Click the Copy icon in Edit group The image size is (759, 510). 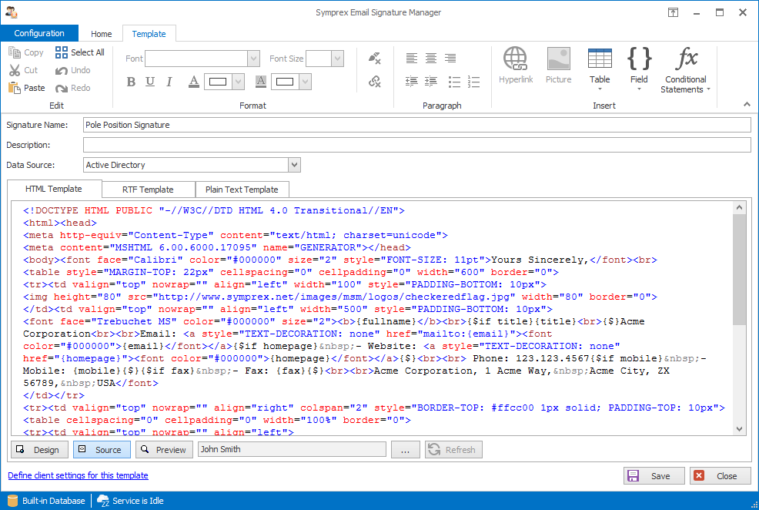coord(15,52)
